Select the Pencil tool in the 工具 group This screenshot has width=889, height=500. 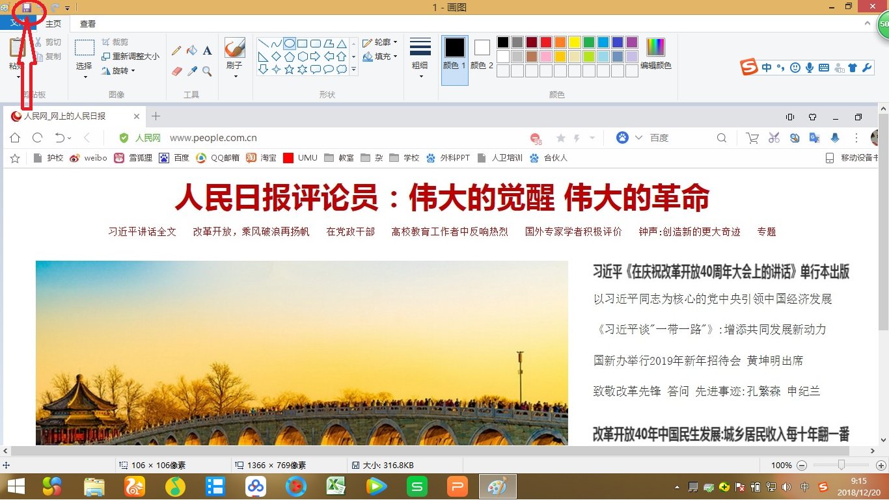(176, 50)
